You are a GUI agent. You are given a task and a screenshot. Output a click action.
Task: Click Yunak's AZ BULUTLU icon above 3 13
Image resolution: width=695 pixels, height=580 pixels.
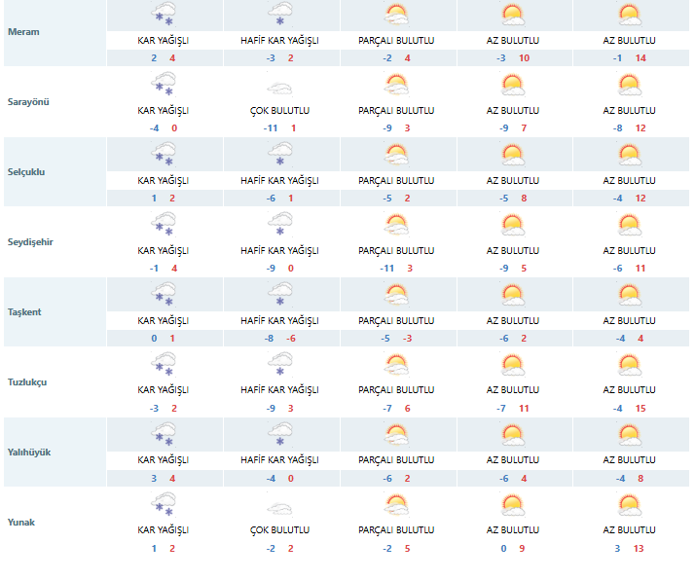click(630, 505)
